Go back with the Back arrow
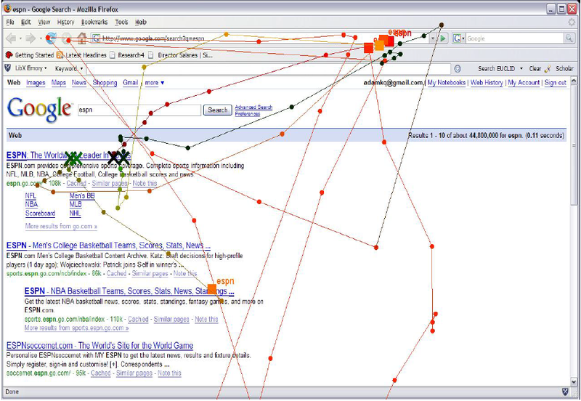Screen dimensions: 581x401 click(11, 39)
